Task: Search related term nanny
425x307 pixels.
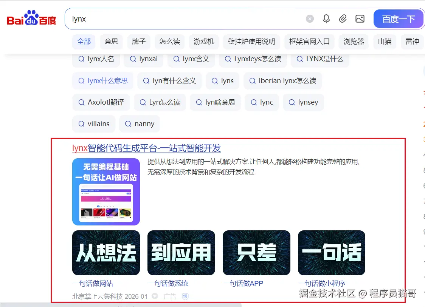Action: coord(139,124)
